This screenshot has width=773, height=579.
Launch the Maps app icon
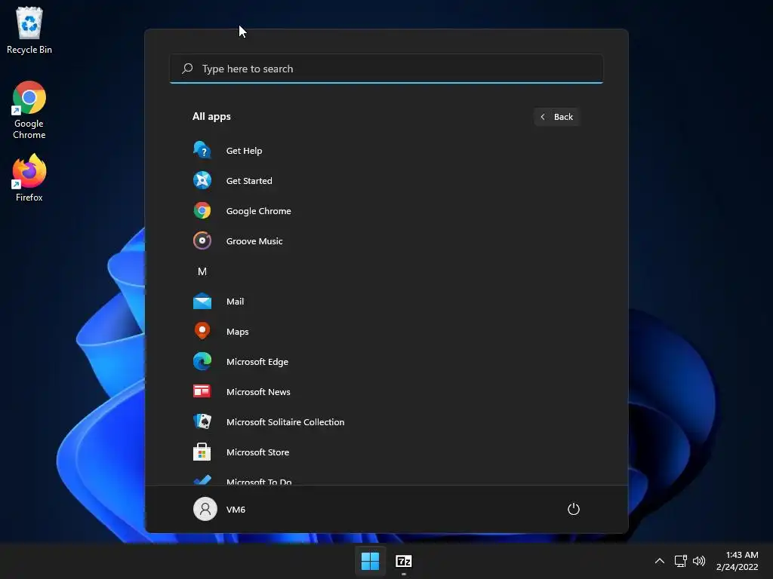[202, 332]
